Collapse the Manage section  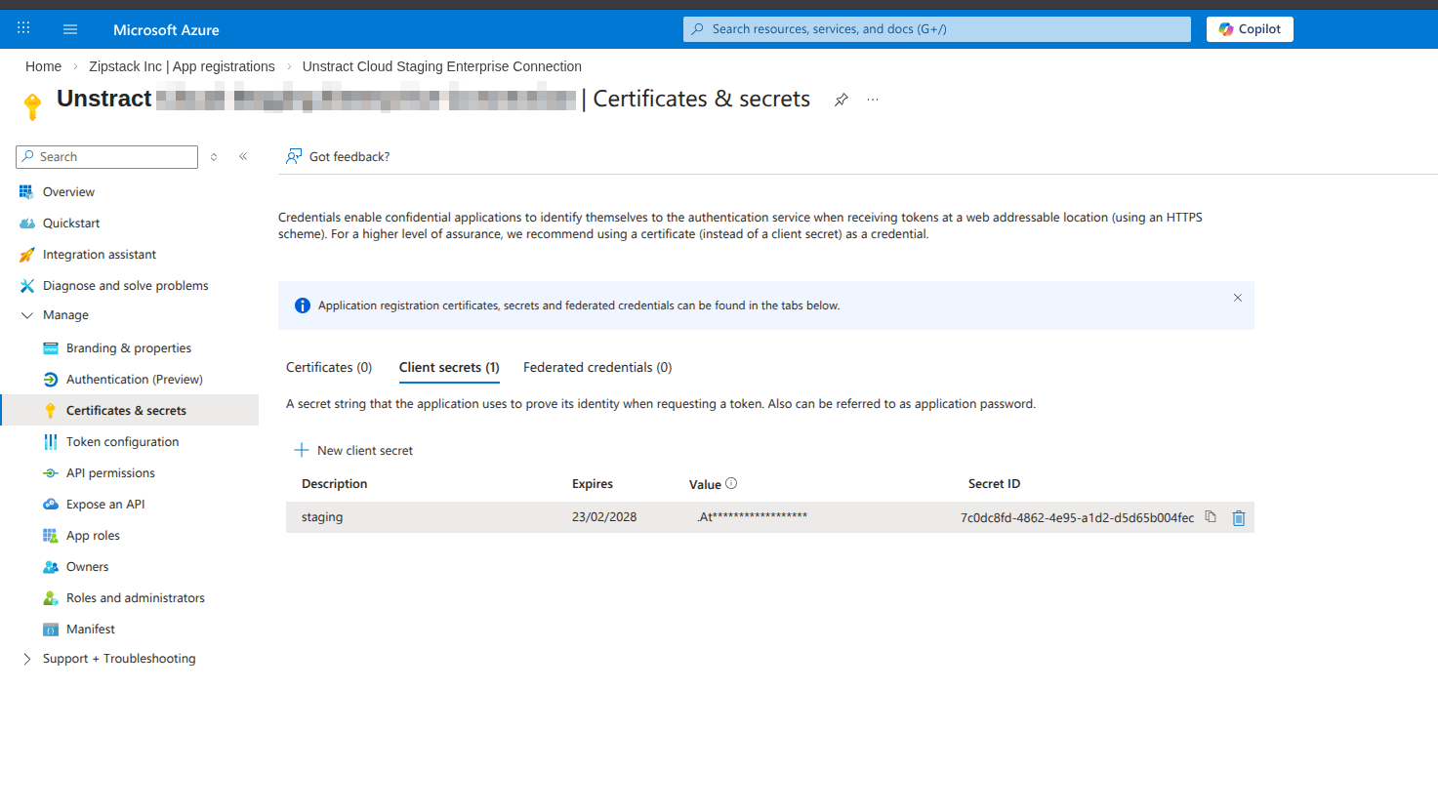pyautogui.click(x=27, y=315)
